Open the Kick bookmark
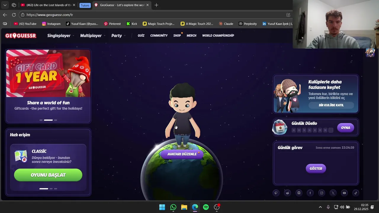This screenshot has width=379, height=213. pyautogui.click(x=132, y=24)
